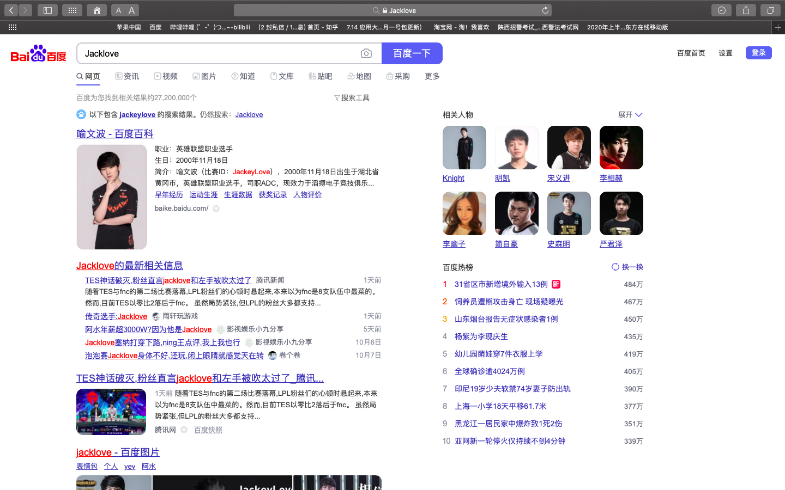Open the 表情包 image category link

87,467
